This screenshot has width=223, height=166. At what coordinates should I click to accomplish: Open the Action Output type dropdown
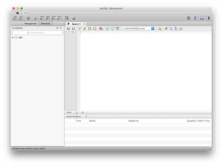(77, 117)
